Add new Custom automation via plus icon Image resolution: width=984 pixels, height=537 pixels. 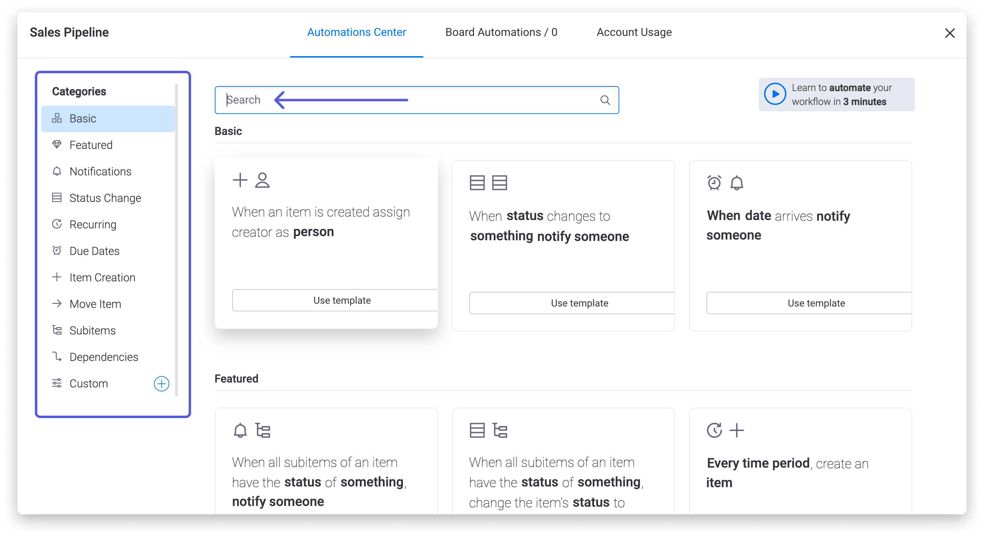point(161,383)
